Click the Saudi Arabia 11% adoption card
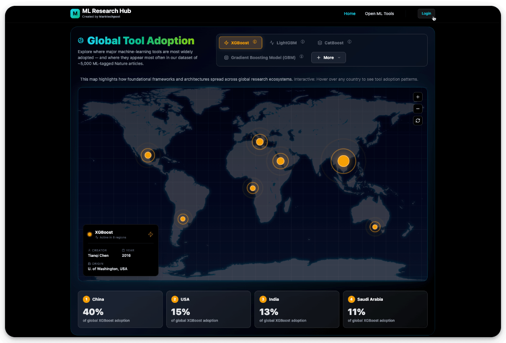Screen dimensions: 506x343 point(385,309)
